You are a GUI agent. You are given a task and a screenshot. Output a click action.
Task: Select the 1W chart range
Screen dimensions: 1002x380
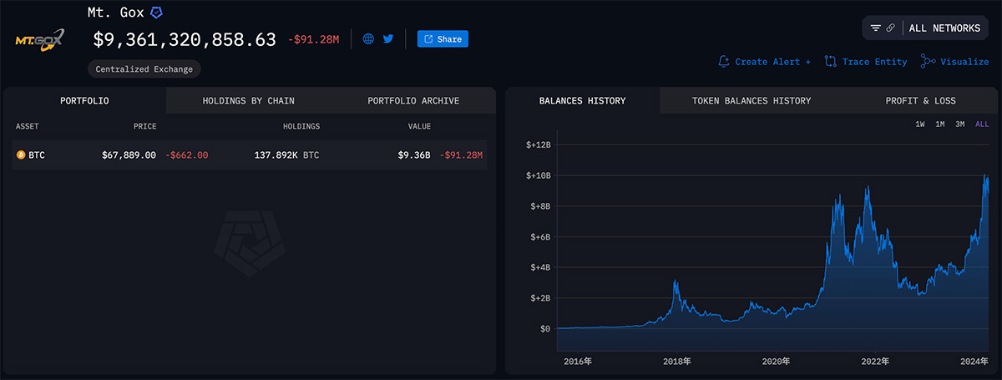pyautogui.click(x=920, y=124)
